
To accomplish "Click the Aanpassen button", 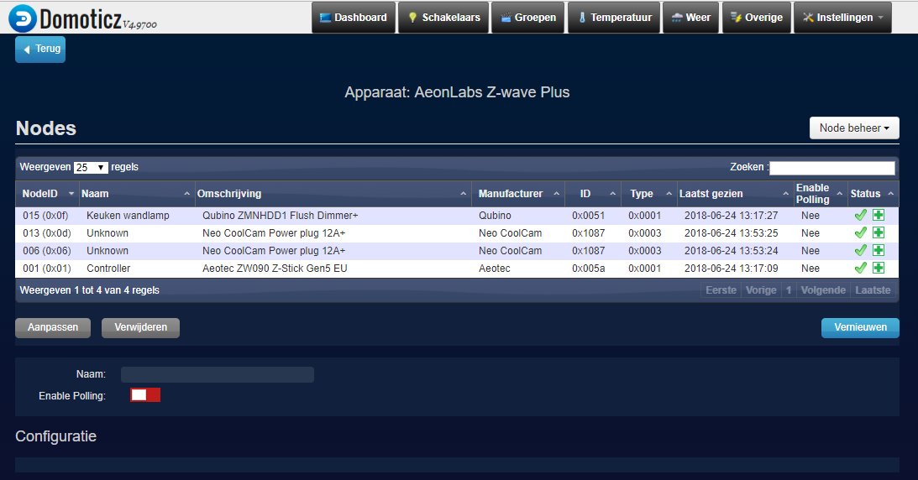I will (x=53, y=327).
